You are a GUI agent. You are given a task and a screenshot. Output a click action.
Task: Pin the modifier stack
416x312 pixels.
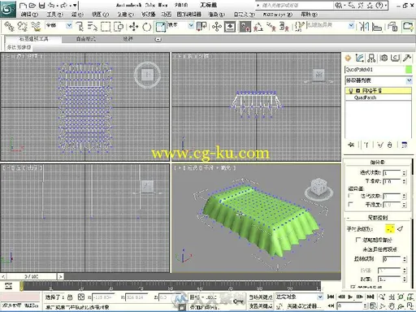tap(351, 145)
